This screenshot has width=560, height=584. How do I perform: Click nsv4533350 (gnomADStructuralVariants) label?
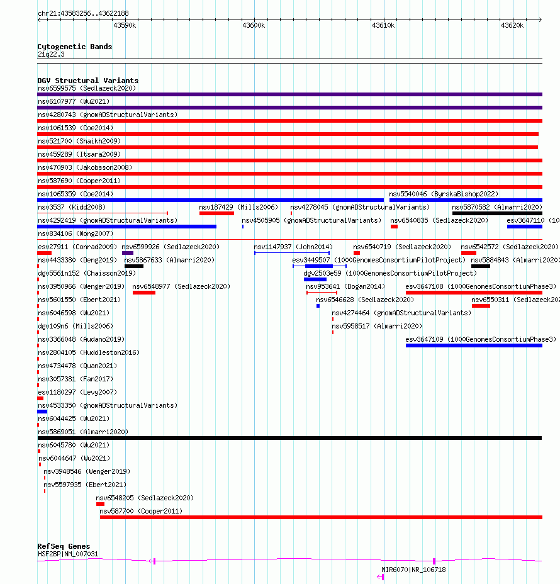[108, 406]
